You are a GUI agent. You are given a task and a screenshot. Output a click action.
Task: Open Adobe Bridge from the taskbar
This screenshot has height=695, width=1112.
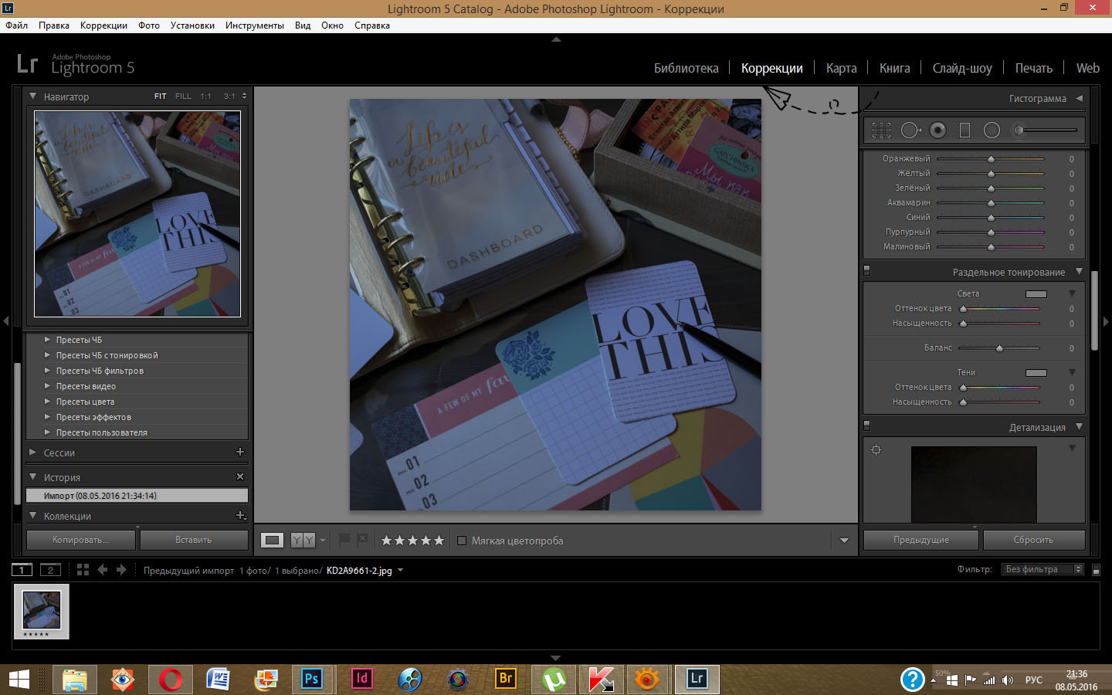pos(506,679)
